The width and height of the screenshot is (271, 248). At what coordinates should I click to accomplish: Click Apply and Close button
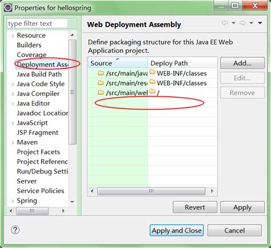coord(177,230)
